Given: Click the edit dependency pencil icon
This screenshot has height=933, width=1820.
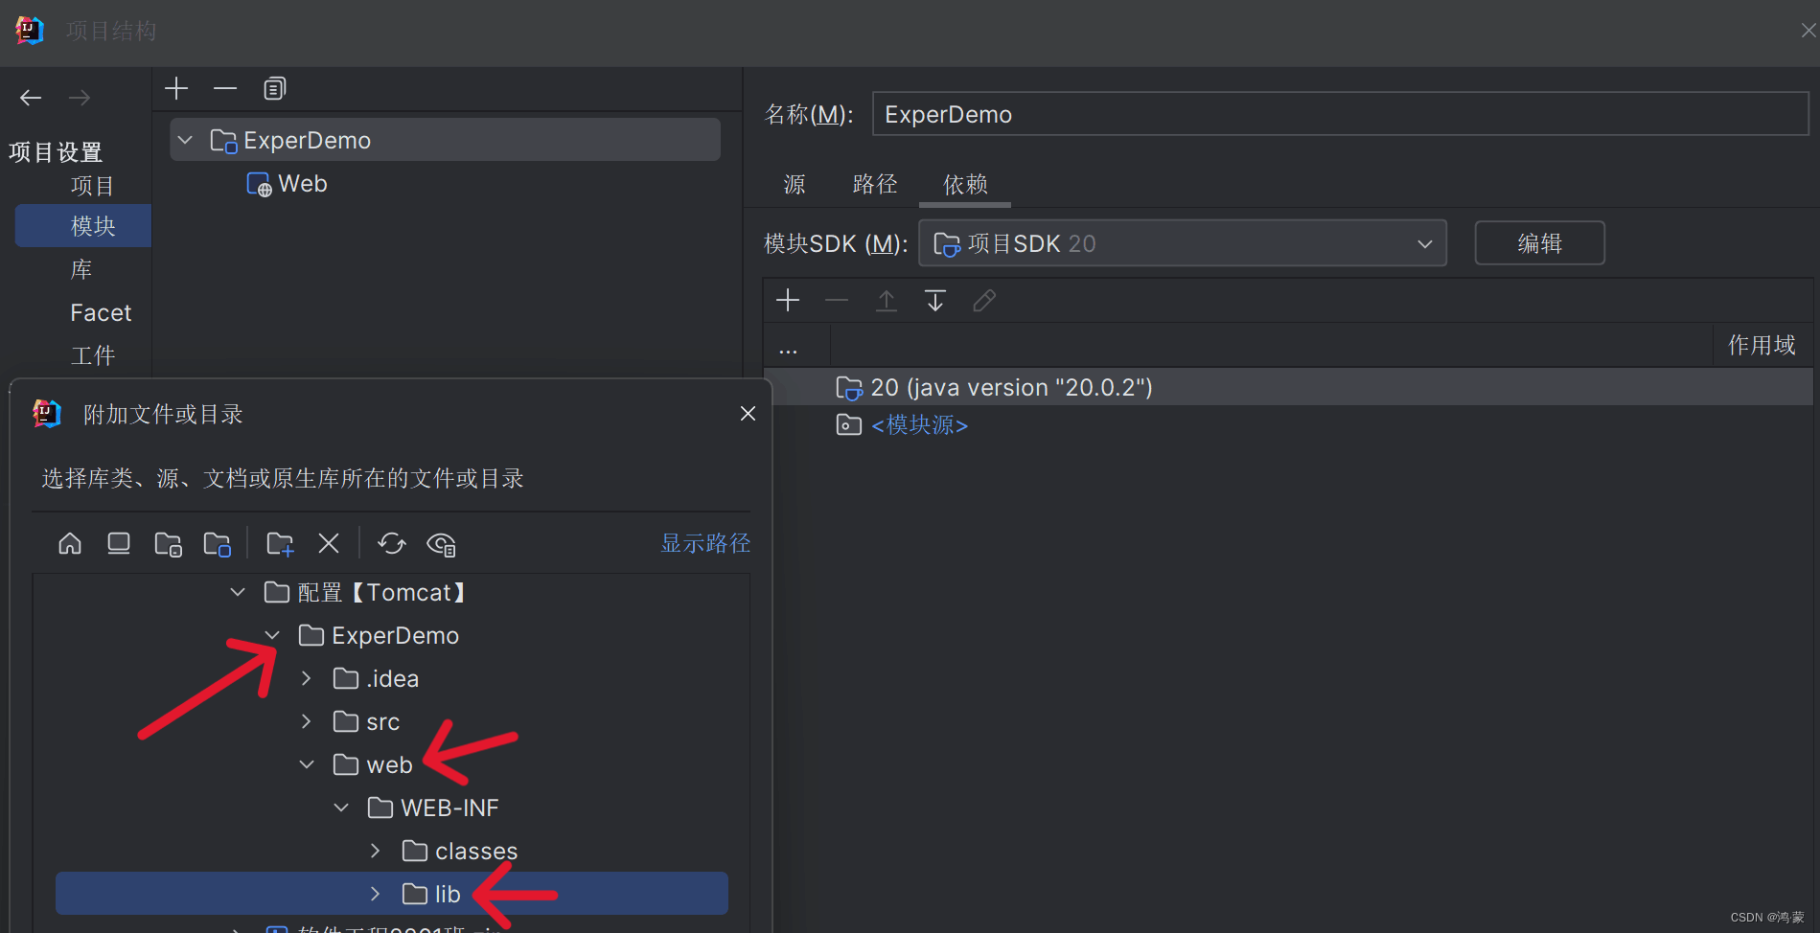Looking at the screenshot, I should [984, 301].
